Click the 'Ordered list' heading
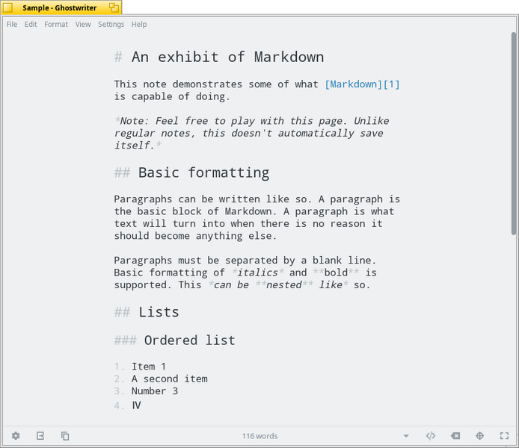 click(x=190, y=340)
